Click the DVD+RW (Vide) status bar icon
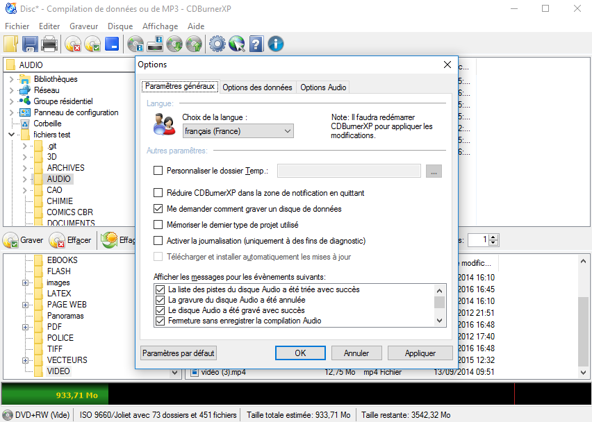The height and width of the screenshot is (422, 592). tap(7, 415)
